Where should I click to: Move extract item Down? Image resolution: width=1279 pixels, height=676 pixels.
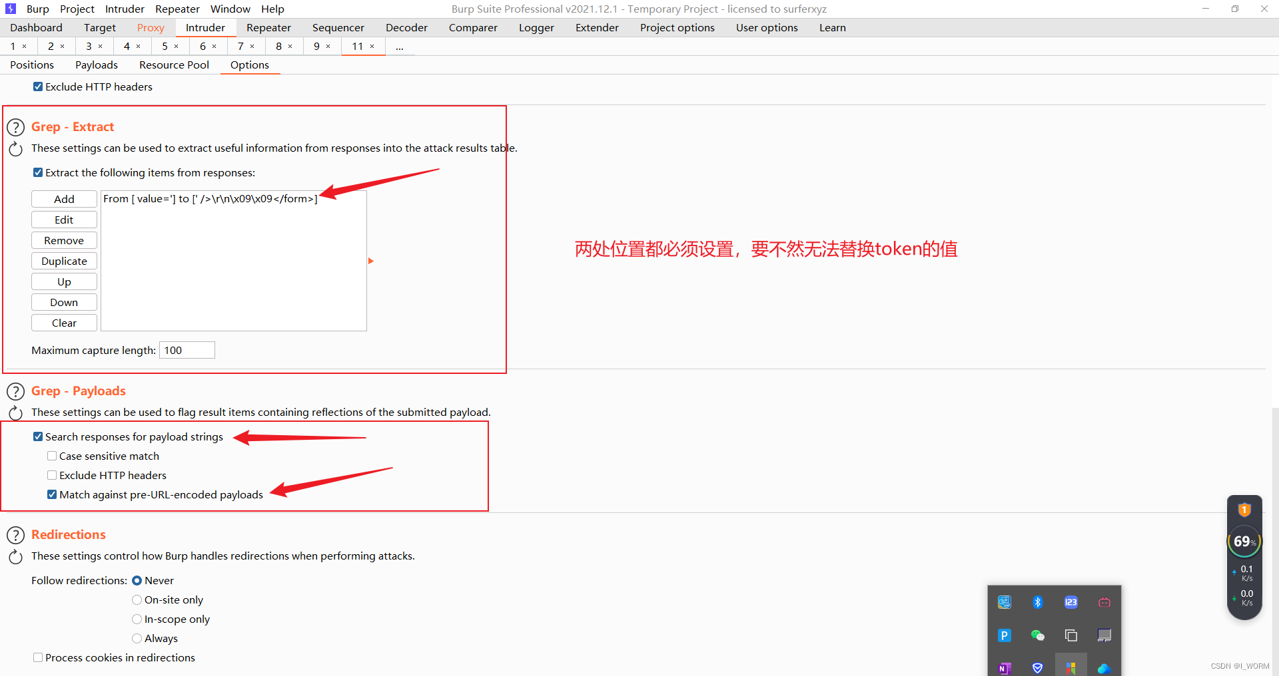click(x=64, y=302)
